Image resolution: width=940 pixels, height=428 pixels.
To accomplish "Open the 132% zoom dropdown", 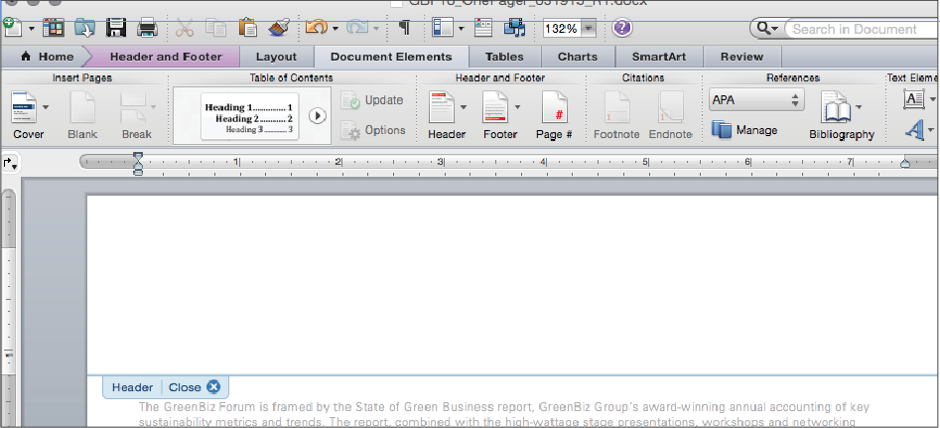I will [589, 28].
